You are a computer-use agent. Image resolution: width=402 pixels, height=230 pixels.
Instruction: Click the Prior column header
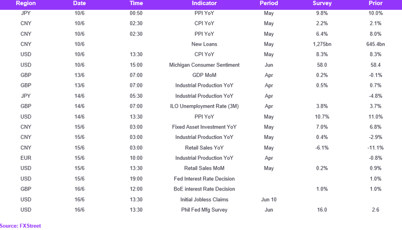coord(375,3)
